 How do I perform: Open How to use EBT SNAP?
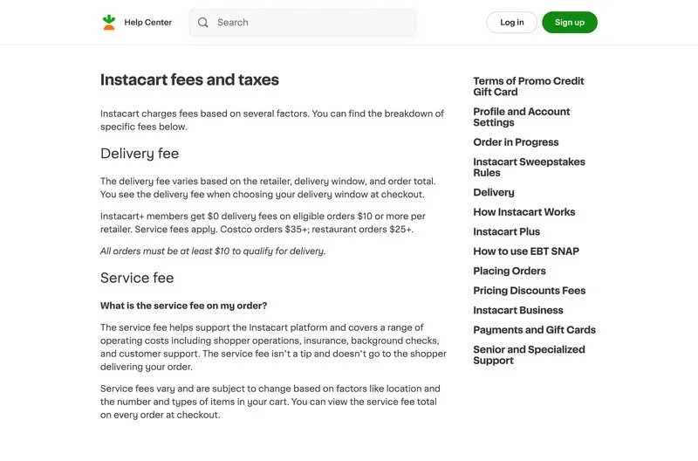[x=526, y=251]
